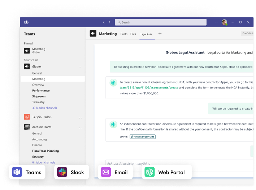Screen dimensions: 256x190
Task: Select the Marketing channel under Globex
Action: (53, 79)
